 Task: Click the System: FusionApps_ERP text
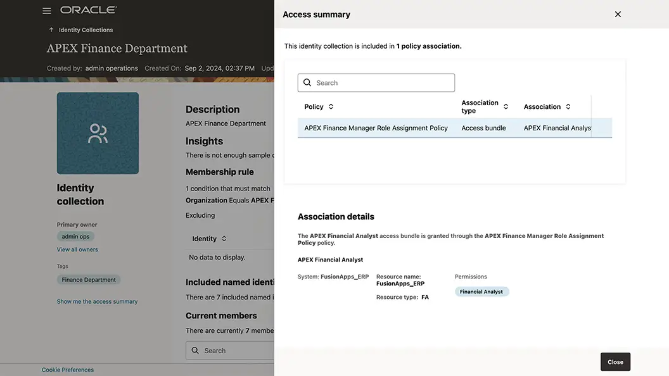[x=333, y=277]
